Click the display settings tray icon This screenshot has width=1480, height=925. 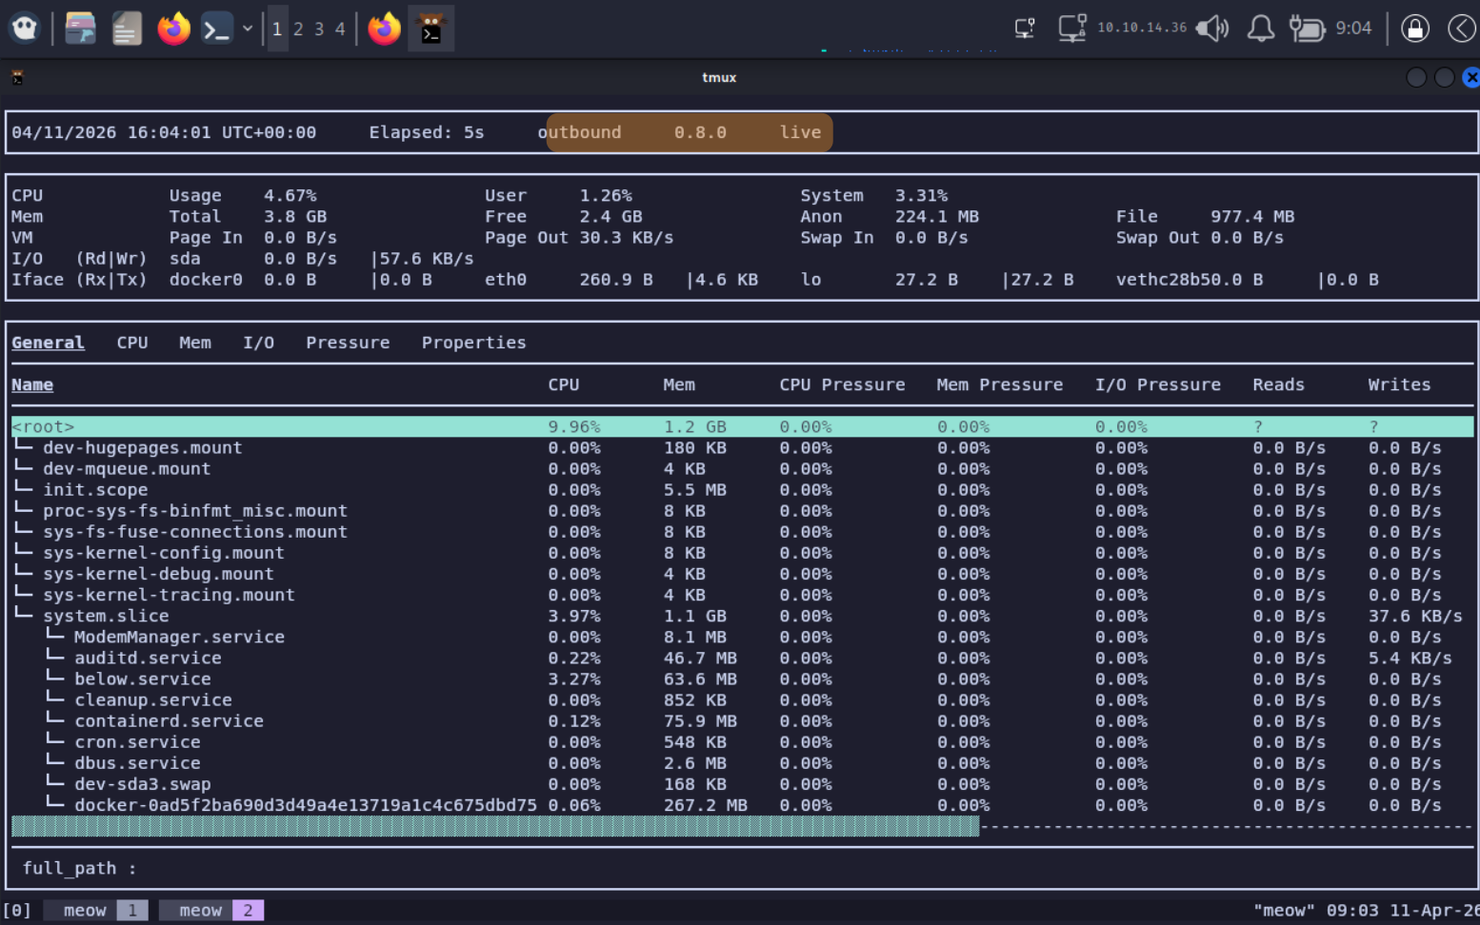coord(1025,29)
